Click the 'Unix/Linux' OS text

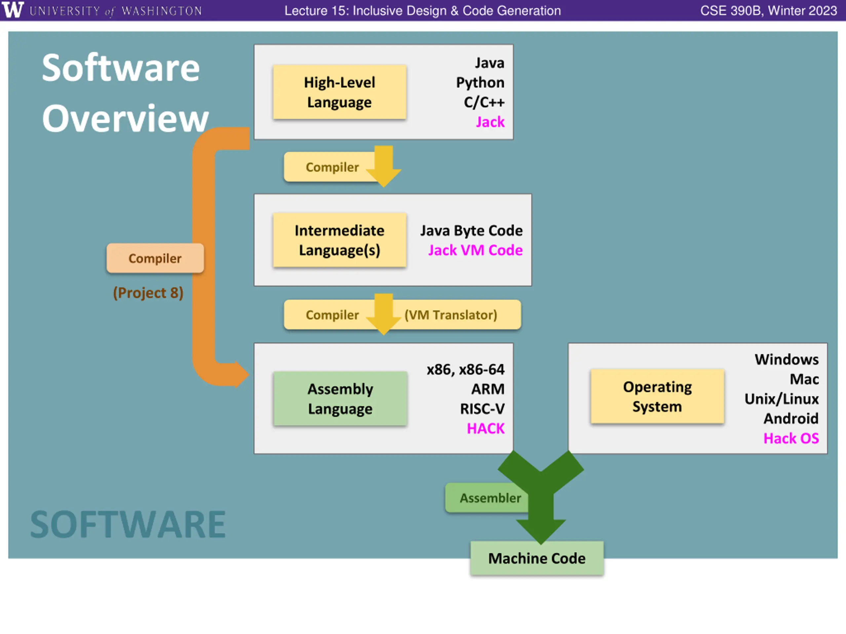click(781, 399)
